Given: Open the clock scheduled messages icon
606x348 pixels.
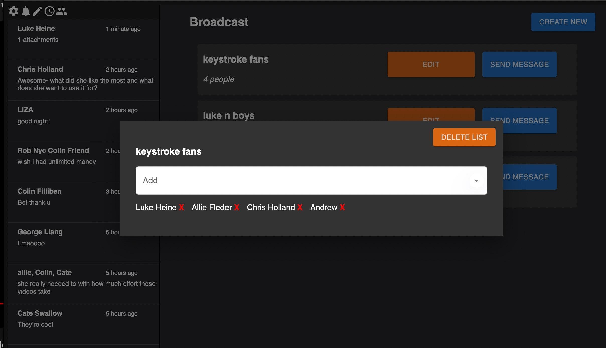Looking at the screenshot, I should pos(49,11).
